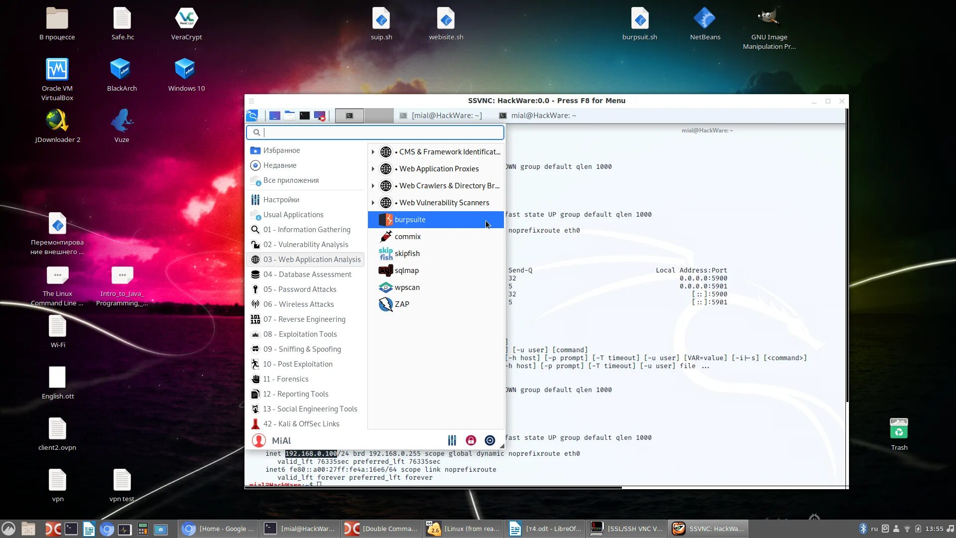
Task: Open Избранное favorites section
Action: (x=282, y=150)
